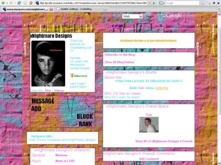The width and height of the screenshot is (221, 165).
Task: Open the address bar history dropdown
Action: point(149,3)
